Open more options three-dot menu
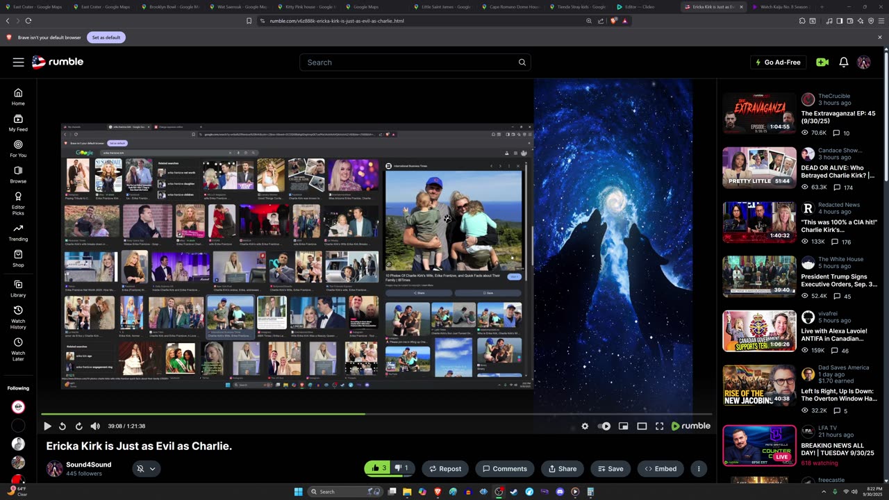Viewport: 889px width, 500px height. 699,469
